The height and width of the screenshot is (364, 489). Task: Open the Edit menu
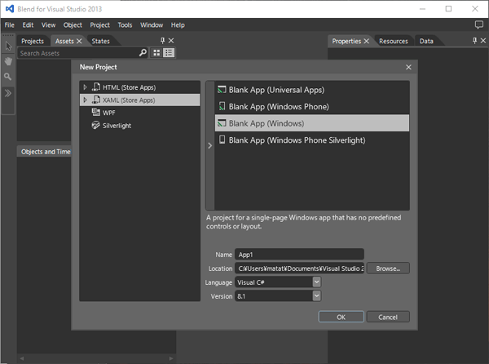point(28,25)
